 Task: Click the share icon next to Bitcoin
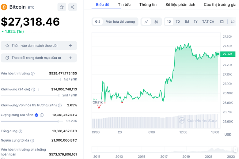73,7
